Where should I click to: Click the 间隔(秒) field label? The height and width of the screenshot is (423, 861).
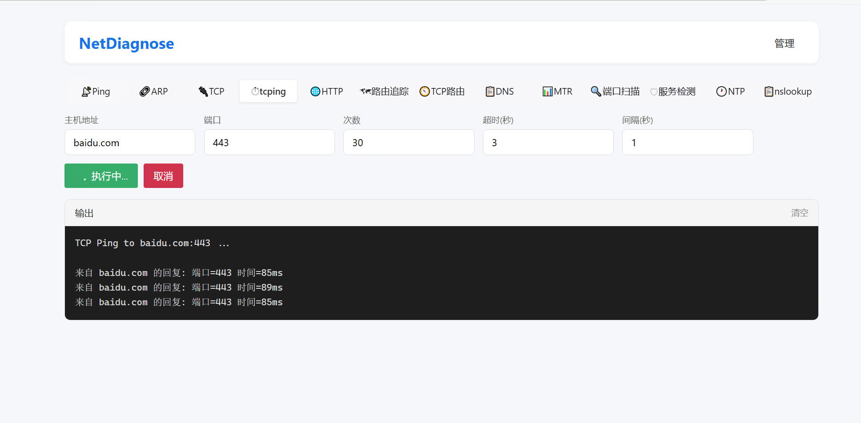(637, 120)
